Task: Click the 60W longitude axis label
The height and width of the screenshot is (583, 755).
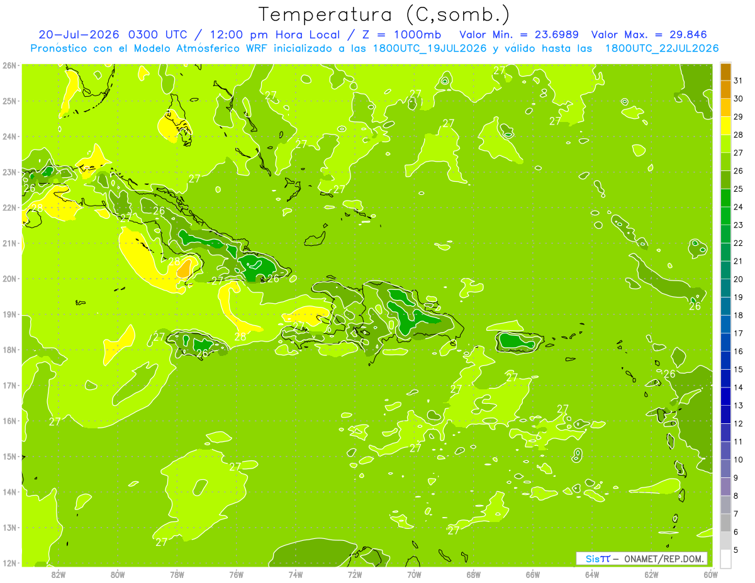Action: click(710, 574)
